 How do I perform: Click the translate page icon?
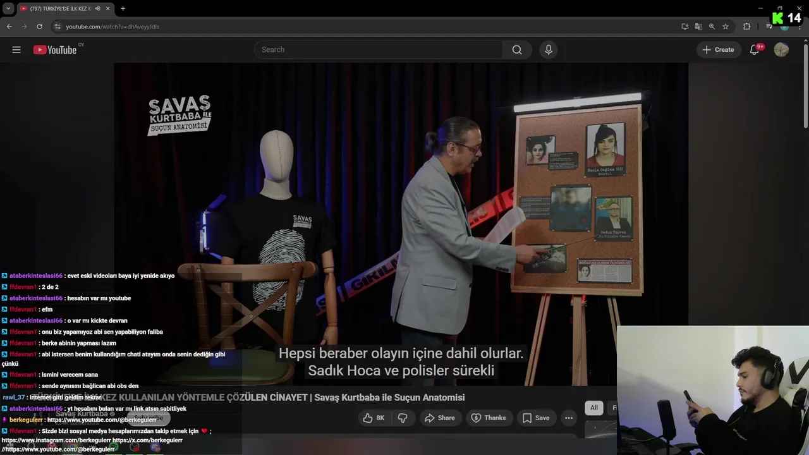[x=698, y=27]
